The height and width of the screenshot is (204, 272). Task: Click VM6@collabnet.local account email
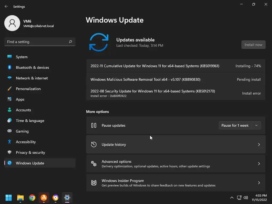point(39,26)
